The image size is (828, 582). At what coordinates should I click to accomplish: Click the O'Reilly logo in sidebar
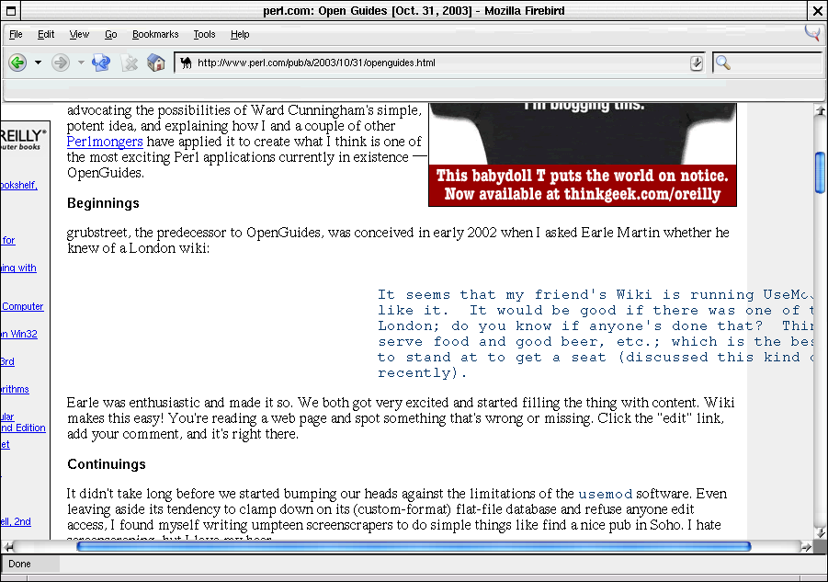(23, 139)
